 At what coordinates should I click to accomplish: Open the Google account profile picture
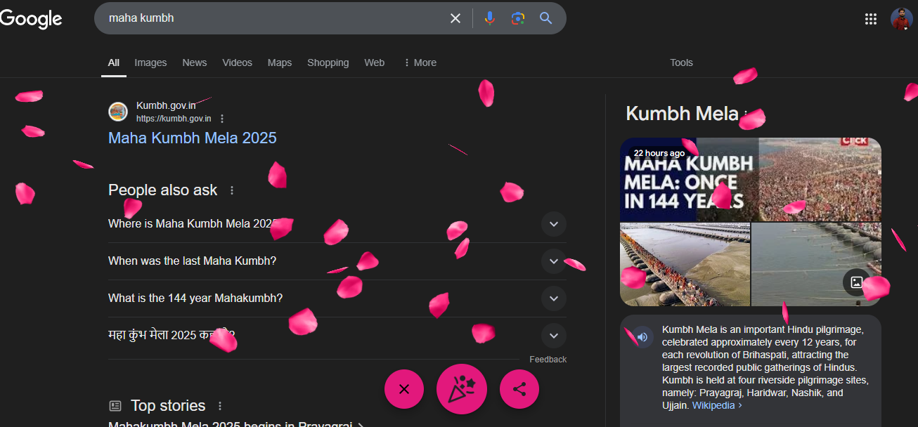[901, 19]
